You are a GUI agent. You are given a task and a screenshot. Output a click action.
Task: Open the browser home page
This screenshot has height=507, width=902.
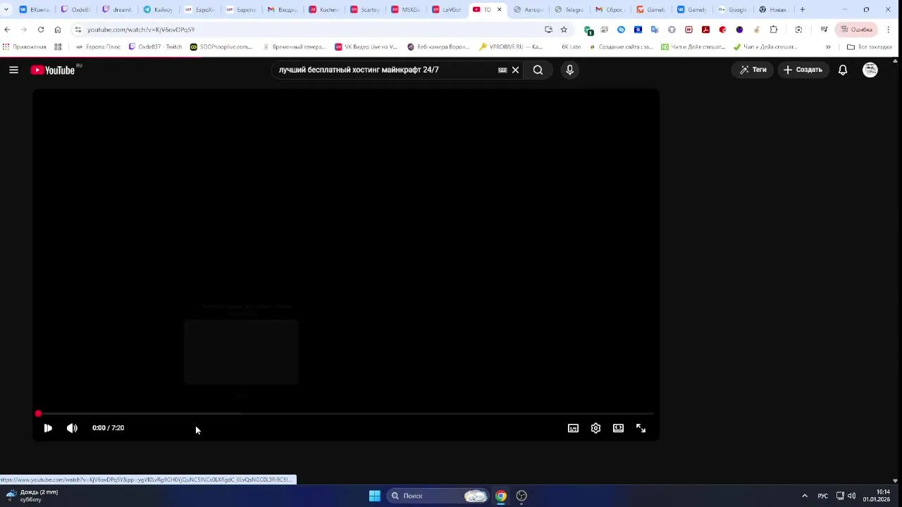[58, 30]
